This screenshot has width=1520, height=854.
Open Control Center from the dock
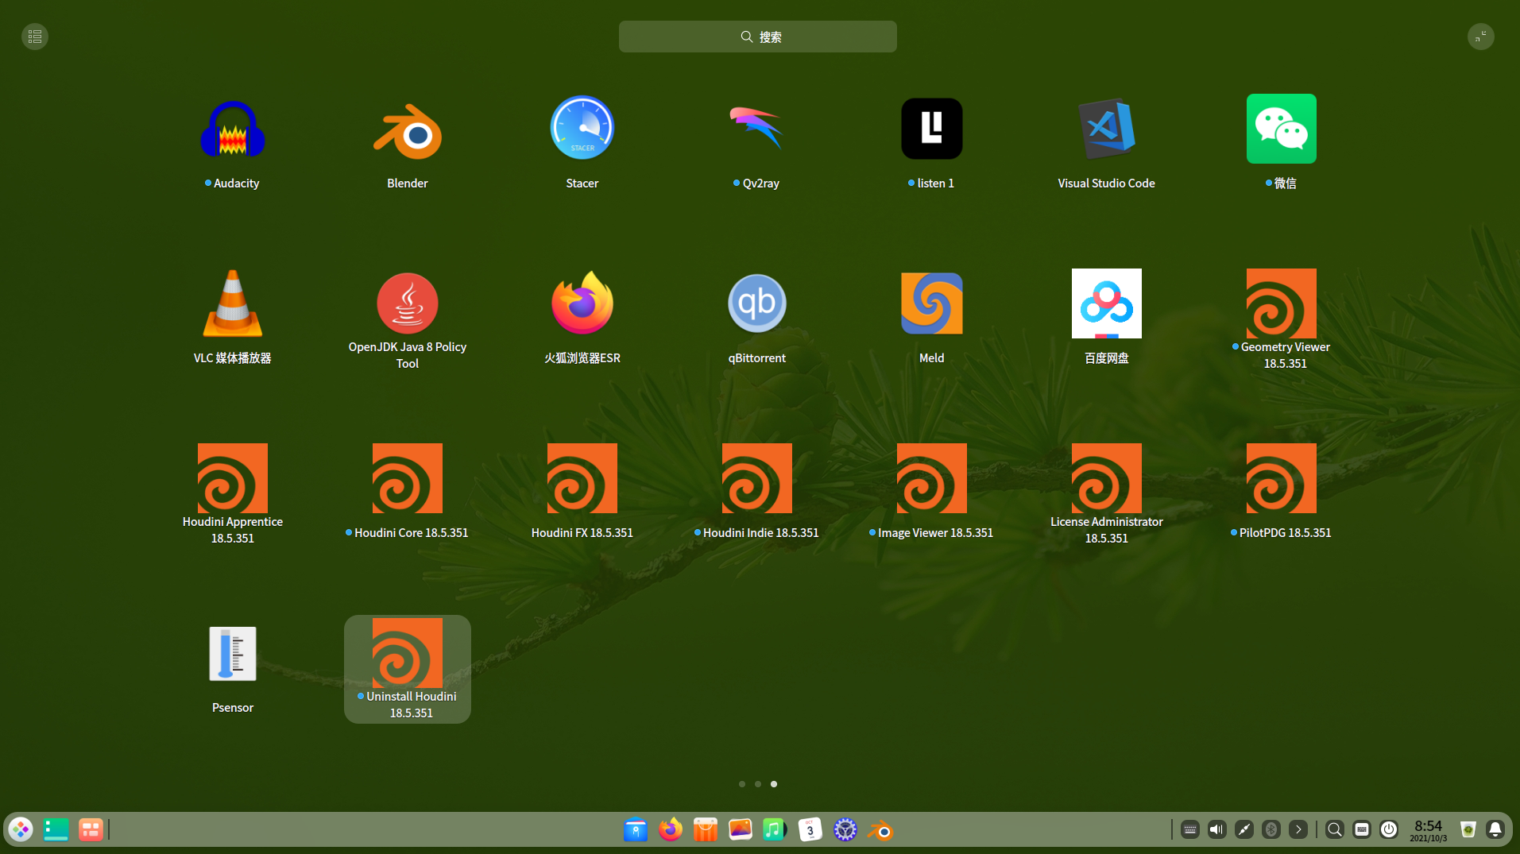point(845,830)
